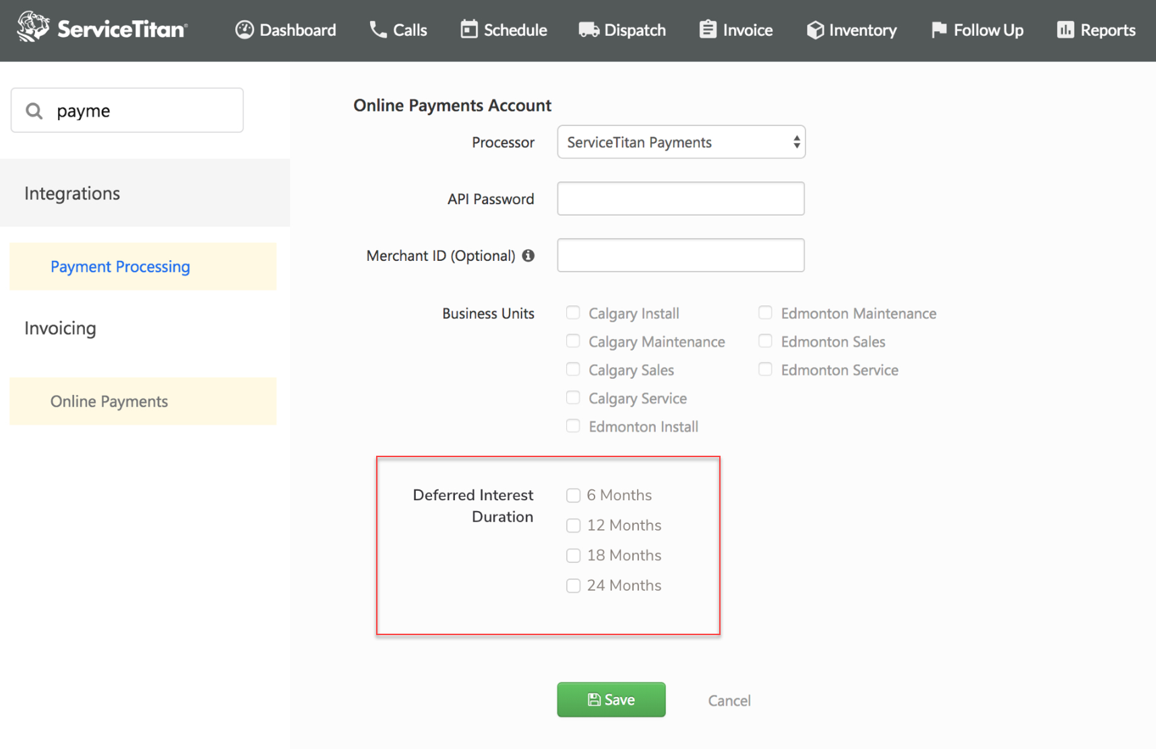
Task: Open the Dashboard menu
Action: [285, 30]
